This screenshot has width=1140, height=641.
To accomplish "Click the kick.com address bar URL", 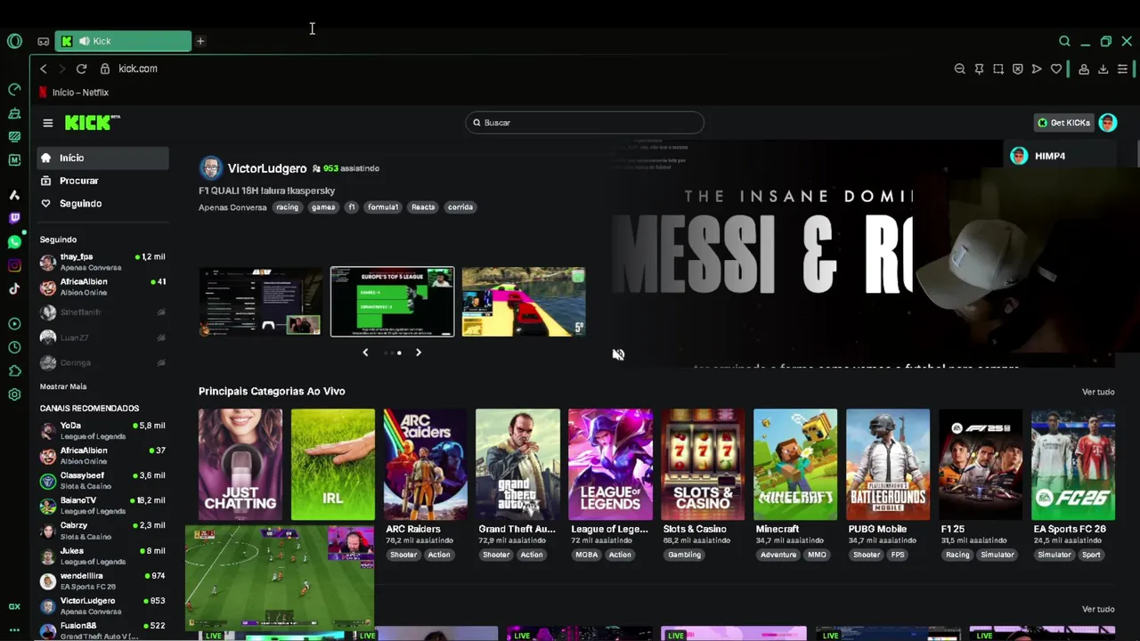I will pyautogui.click(x=138, y=69).
